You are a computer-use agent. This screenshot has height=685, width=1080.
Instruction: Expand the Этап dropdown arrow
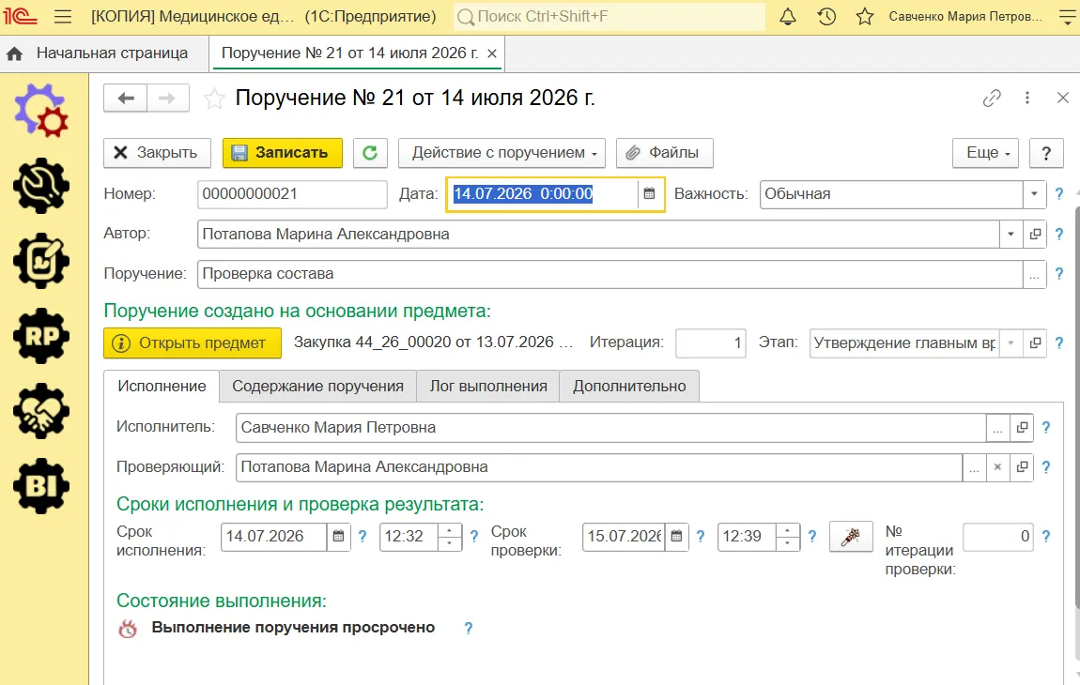tap(1011, 342)
